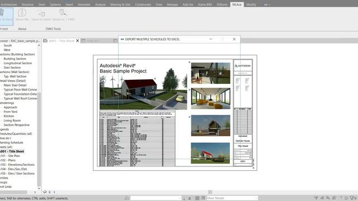The width and height of the screenshot is (358, 201).
Task: Select Longitudinal Section view
Action: tap(18, 63)
